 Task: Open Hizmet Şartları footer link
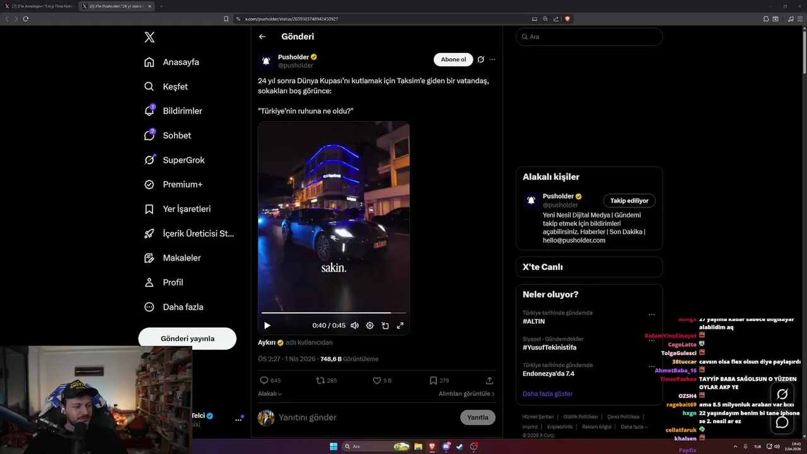[538, 417]
